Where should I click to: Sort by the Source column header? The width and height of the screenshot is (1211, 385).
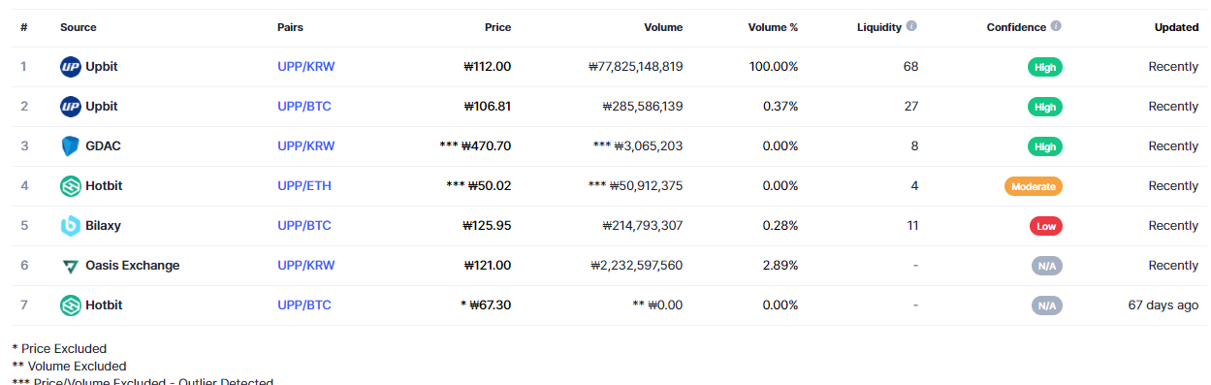pos(78,27)
